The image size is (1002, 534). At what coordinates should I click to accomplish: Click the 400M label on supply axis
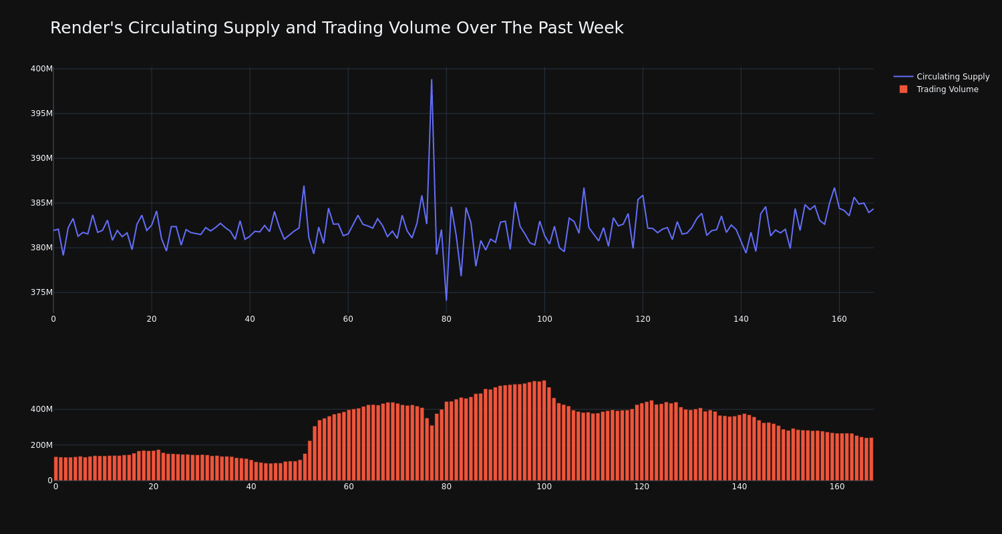click(41, 69)
